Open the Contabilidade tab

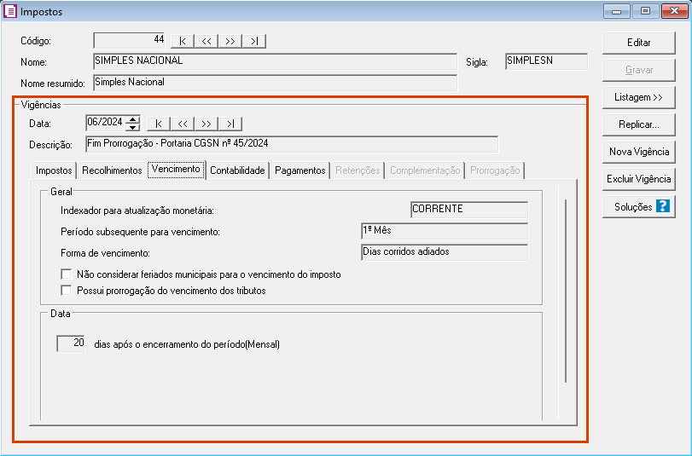click(237, 170)
